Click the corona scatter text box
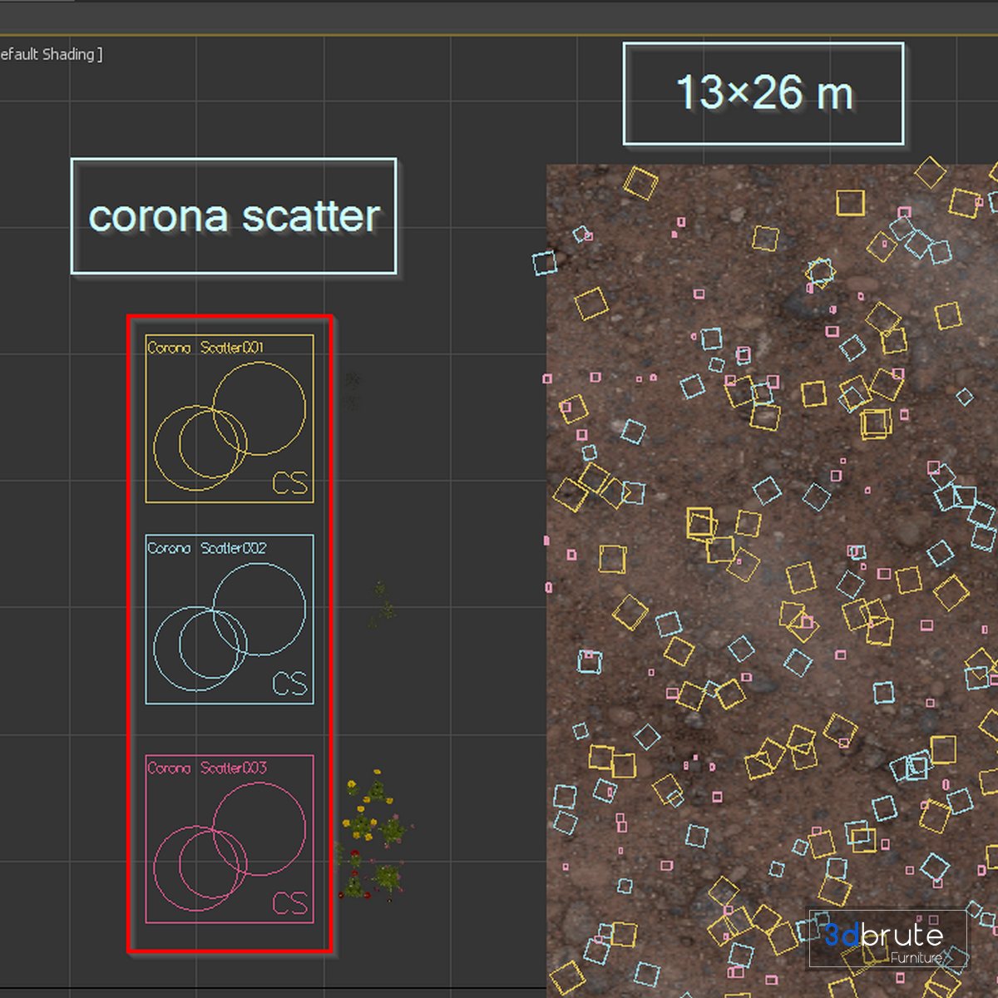The image size is (998, 998). (x=234, y=216)
